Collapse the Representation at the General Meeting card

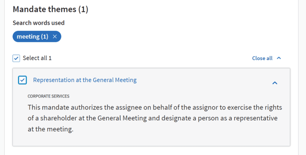[x=275, y=83]
